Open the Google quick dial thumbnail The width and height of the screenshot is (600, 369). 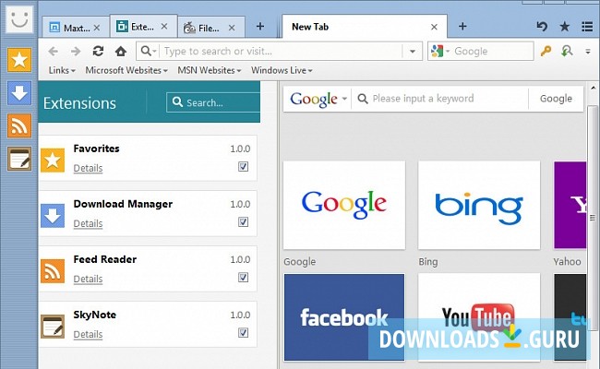tap(344, 205)
